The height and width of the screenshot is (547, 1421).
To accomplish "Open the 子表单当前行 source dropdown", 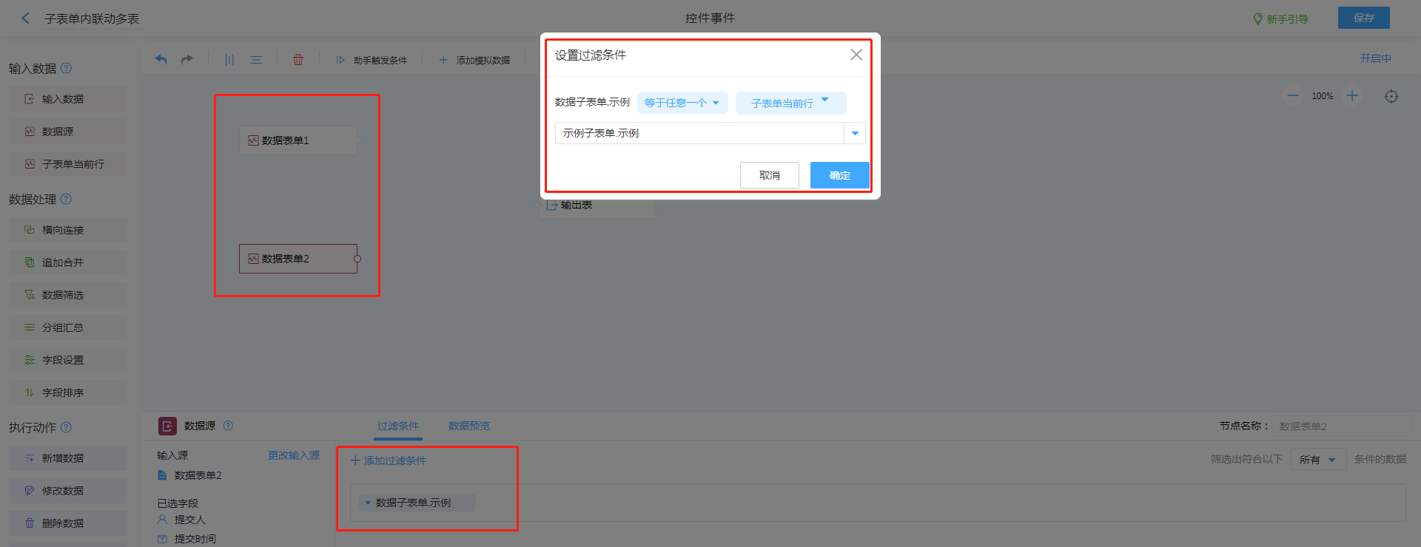I will tap(790, 103).
